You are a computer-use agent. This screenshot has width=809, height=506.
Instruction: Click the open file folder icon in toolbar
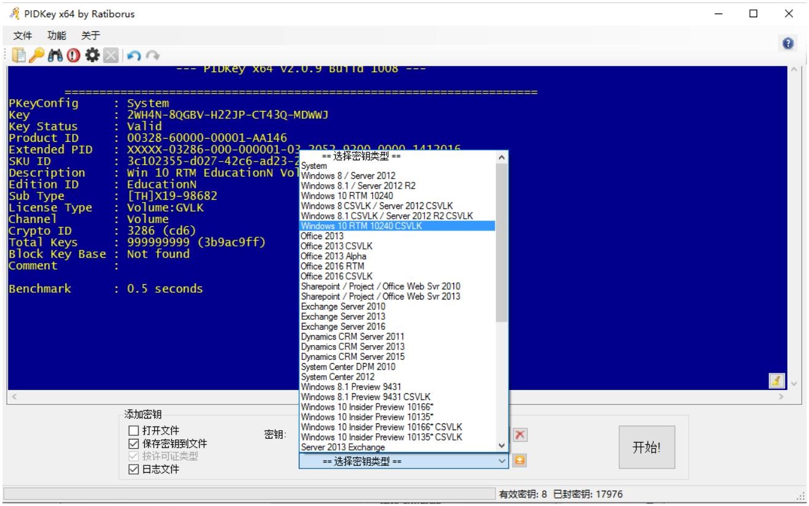point(19,55)
